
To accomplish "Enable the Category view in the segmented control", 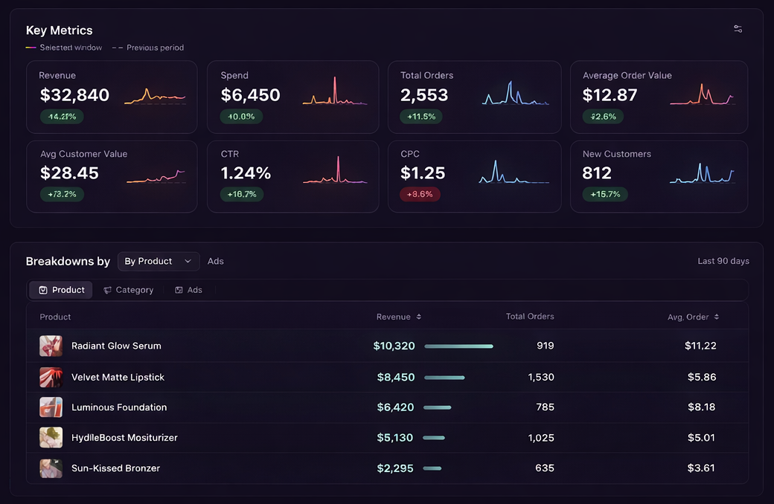I will (128, 289).
